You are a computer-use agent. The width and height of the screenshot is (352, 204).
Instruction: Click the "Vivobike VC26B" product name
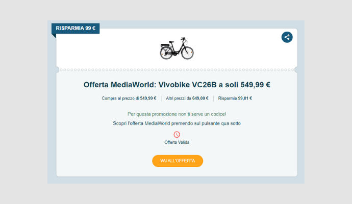point(187,85)
